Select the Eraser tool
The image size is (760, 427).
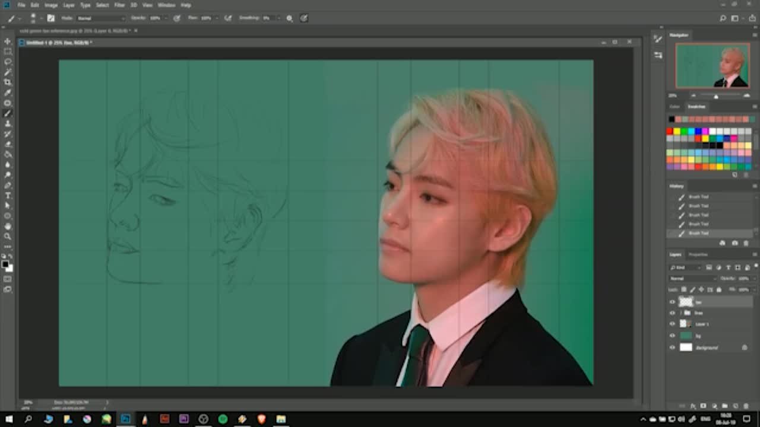click(8, 144)
